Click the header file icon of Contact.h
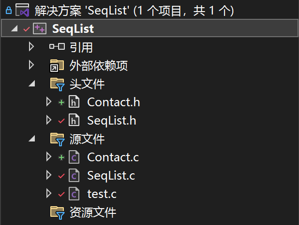The height and width of the screenshot is (225, 299). (x=74, y=102)
